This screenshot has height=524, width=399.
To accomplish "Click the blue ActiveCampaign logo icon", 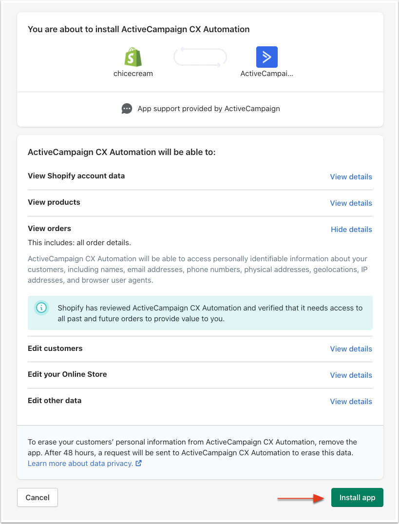I will pyautogui.click(x=266, y=57).
